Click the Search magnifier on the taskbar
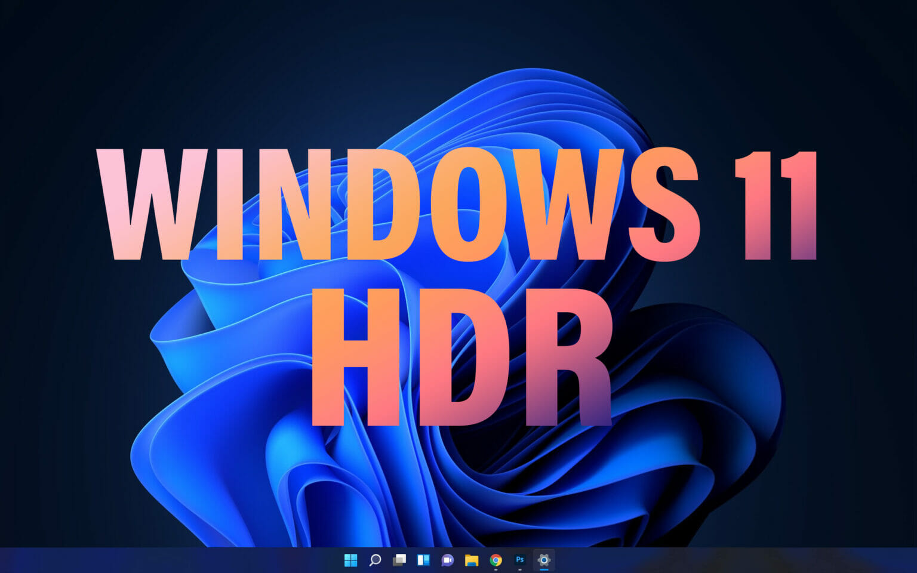Viewport: 917px width, 573px height. tap(374, 561)
